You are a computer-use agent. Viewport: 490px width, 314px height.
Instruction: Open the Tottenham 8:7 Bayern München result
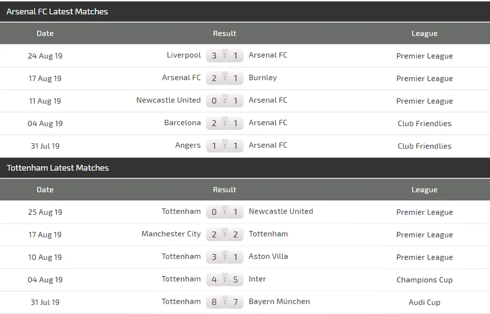click(x=224, y=302)
